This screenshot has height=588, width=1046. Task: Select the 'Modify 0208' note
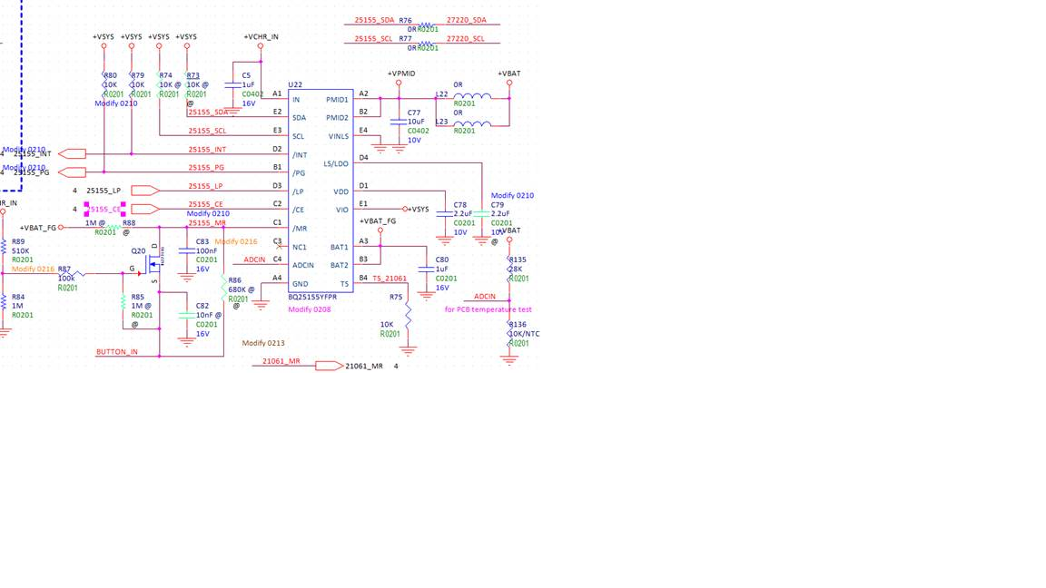310,309
